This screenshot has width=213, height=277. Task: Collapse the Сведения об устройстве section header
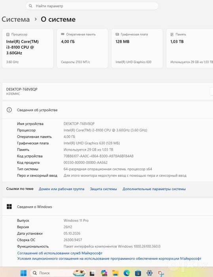[x=107, y=110]
